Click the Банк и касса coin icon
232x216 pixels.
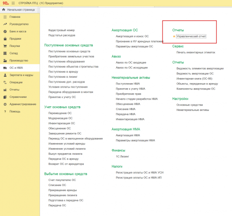pos(5,31)
